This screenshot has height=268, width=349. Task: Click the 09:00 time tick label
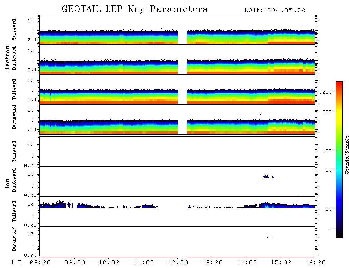click(x=75, y=263)
